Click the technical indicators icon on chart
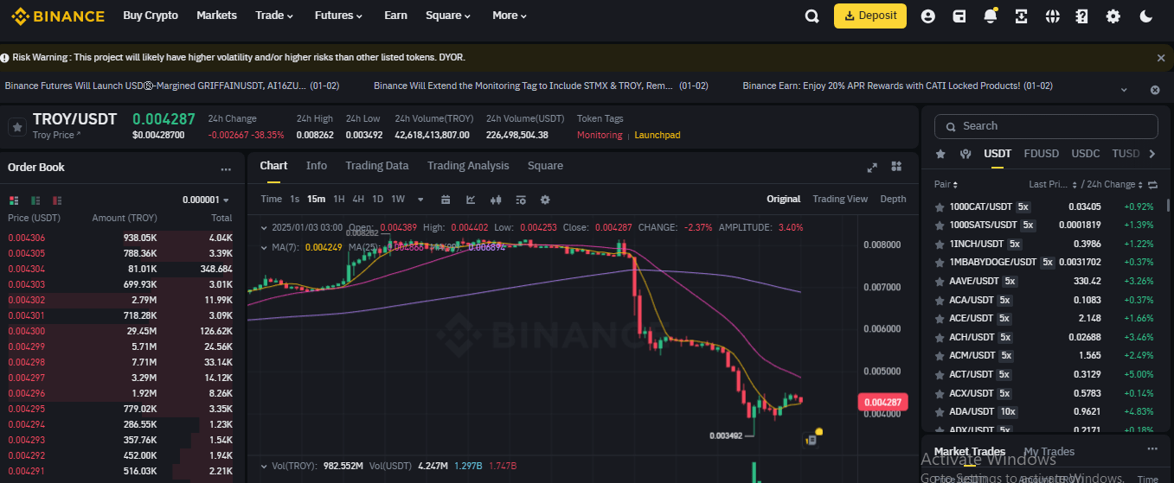The height and width of the screenshot is (483, 1174). pyautogui.click(x=471, y=200)
